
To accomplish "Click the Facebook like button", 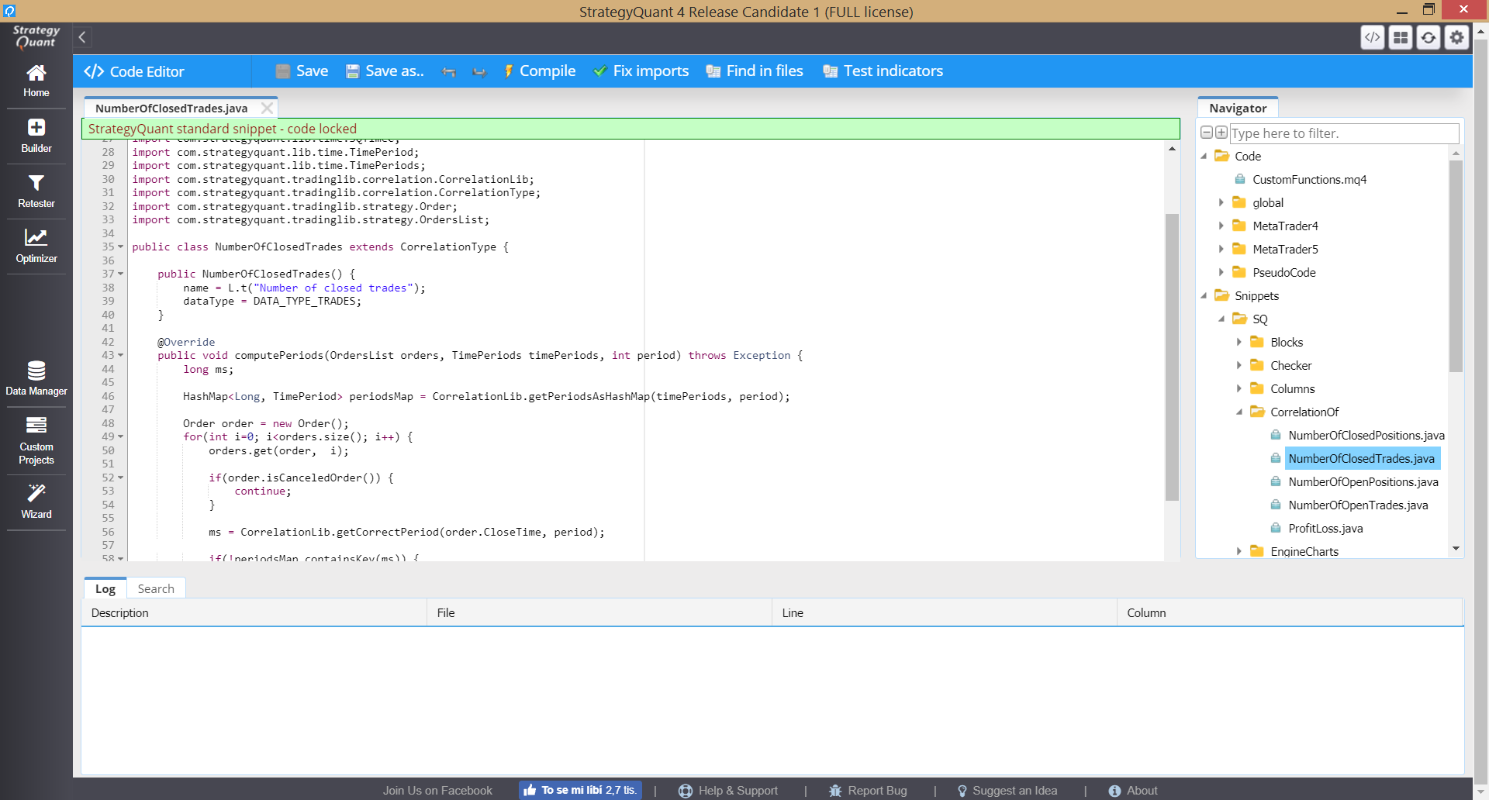I will point(580,790).
